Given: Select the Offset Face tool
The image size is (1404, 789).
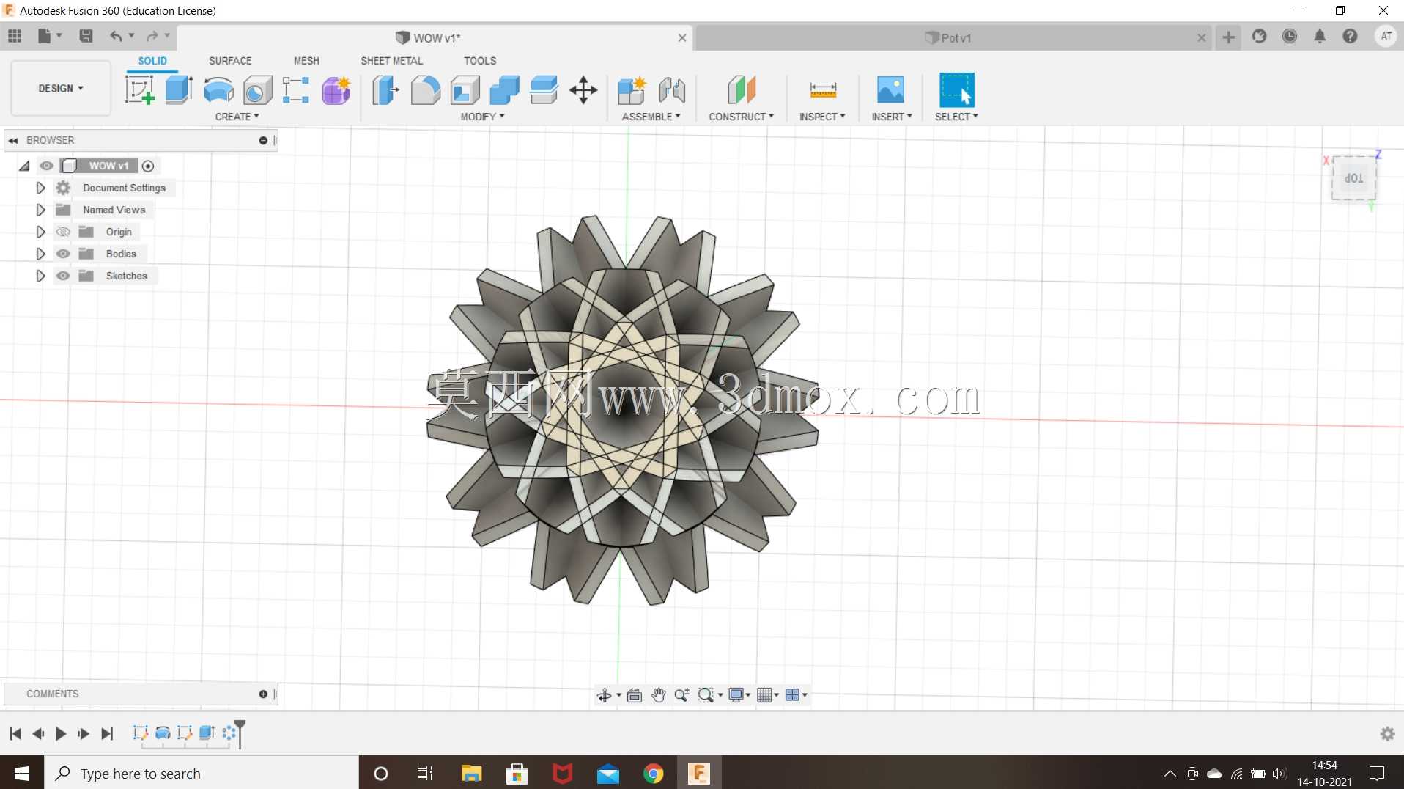Looking at the screenshot, I should 544,90.
